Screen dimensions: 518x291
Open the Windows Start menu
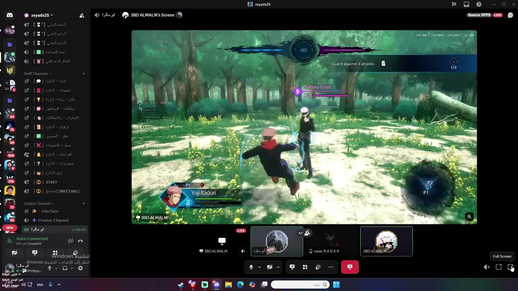(336, 285)
